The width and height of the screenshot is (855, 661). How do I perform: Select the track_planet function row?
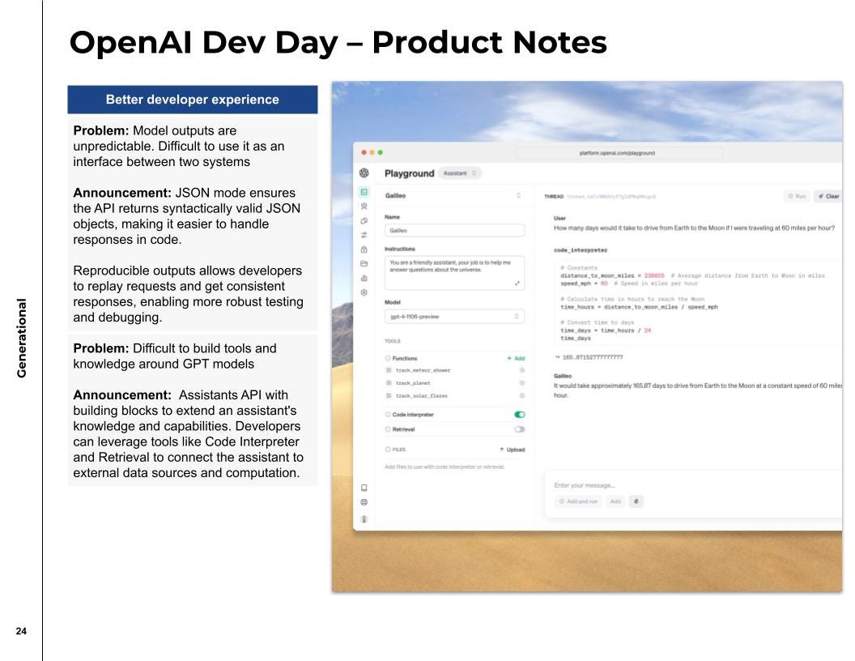point(455,383)
